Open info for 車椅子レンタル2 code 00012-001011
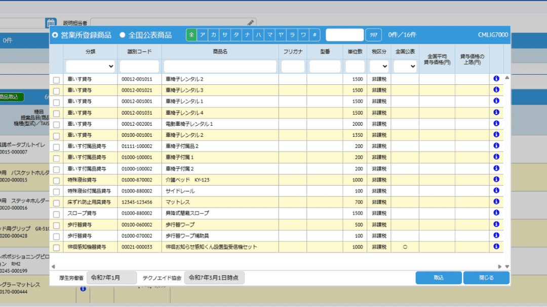 496,79
